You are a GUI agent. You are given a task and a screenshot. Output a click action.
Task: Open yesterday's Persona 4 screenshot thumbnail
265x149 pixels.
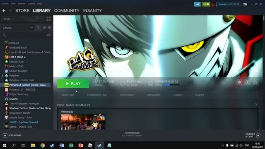click(x=83, y=122)
